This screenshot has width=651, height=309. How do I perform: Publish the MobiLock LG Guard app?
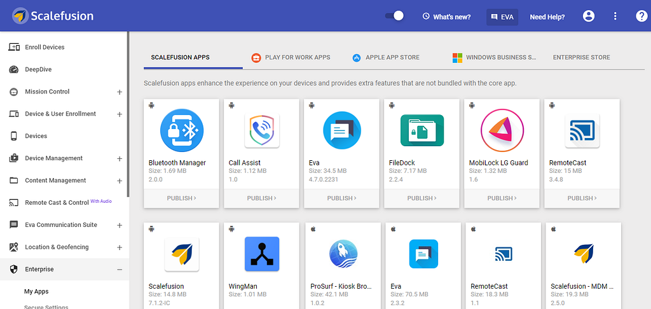[502, 198]
